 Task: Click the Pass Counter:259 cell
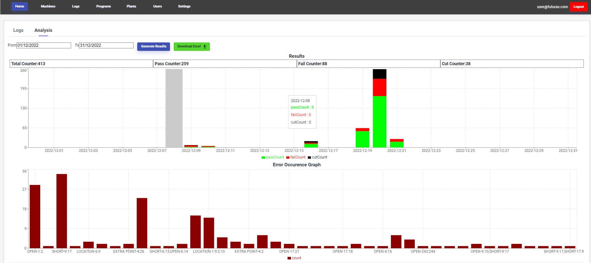click(225, 64)
